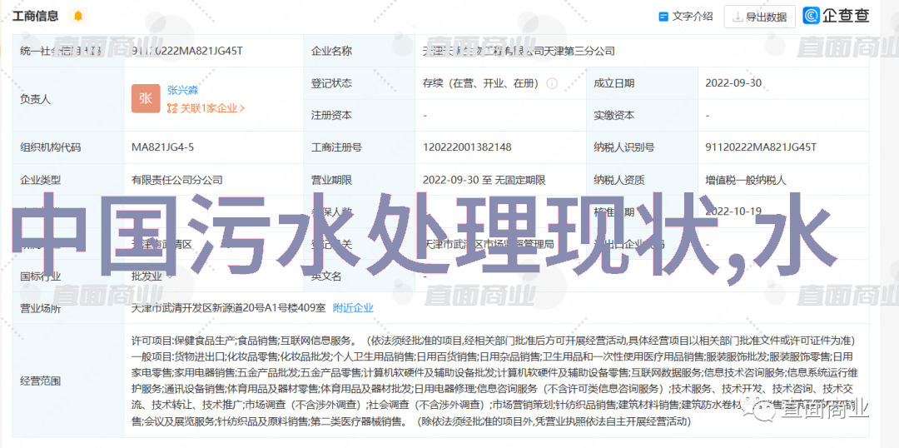The image size is (899, 448).
Task: Click the 纳税人资质 label
Action: [619, 180]
